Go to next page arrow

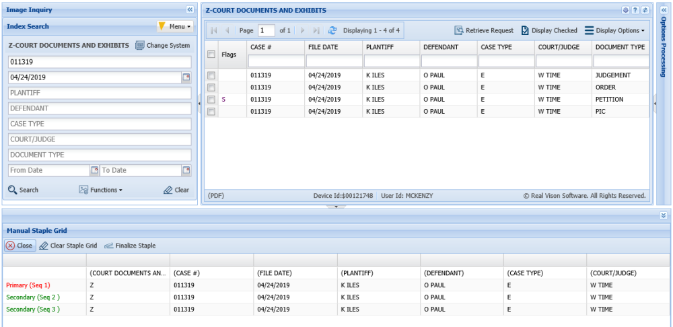coord(302,30)
